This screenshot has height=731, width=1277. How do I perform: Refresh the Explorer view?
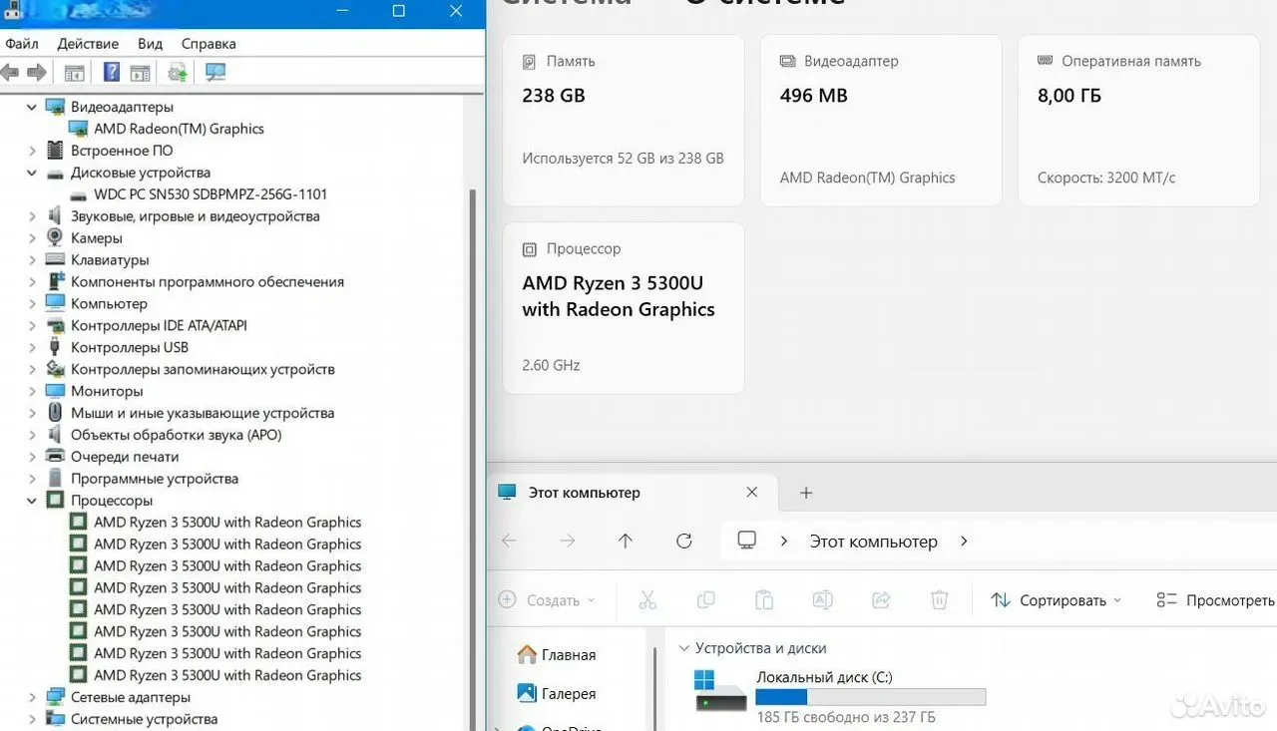683,541
